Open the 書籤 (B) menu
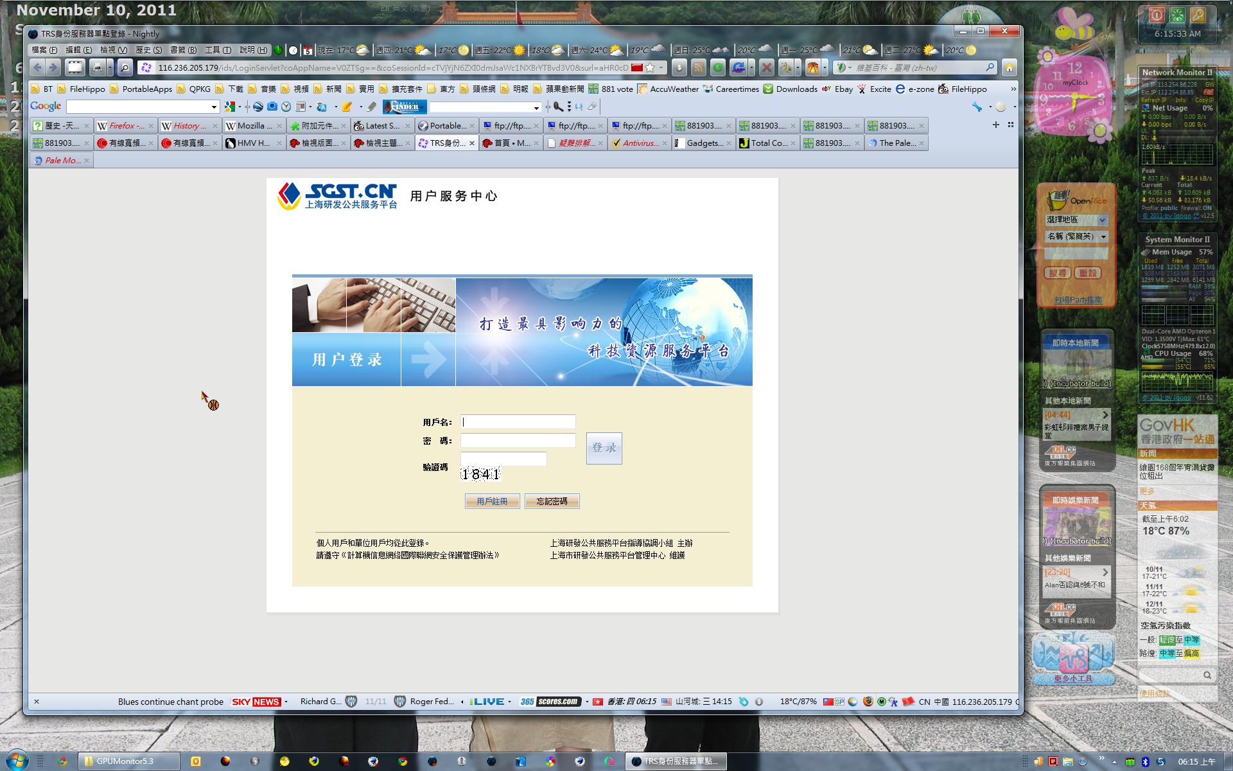This screenshot has width=1233, height=771. [x=183, y=50]
